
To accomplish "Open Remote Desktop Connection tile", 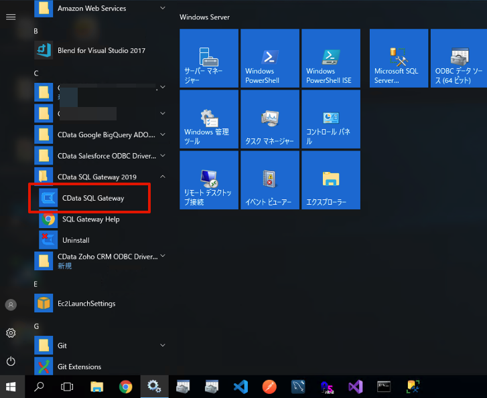I will tap(209, 180).
